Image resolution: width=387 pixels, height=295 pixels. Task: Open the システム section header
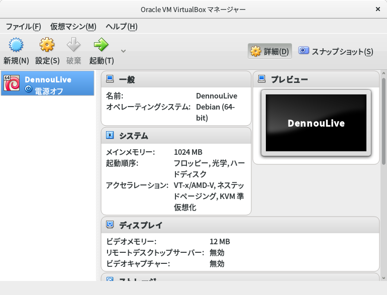pyautogui.click(x=176, y=136)
